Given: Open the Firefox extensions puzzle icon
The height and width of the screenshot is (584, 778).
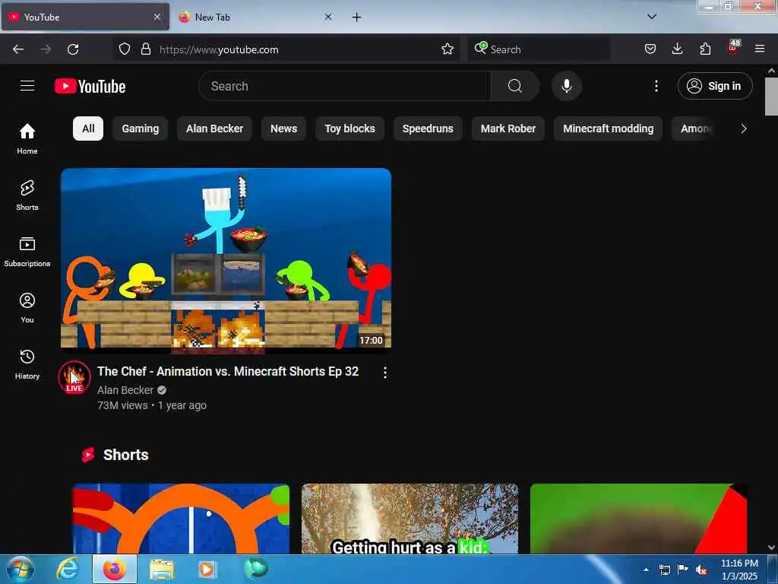Looking at the screenshot, I should (705, 49).
